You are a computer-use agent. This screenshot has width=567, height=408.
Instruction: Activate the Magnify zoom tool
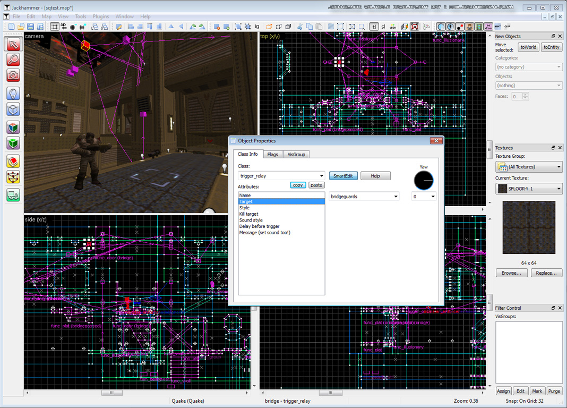(13, 59)
